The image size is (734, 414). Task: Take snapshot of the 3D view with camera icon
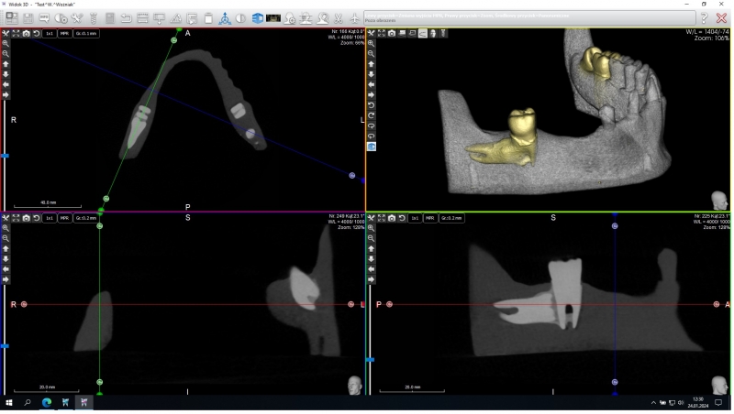point(392,33)
